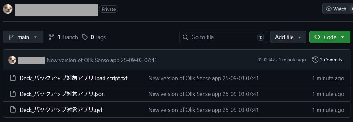Click the tag icon beside 0 Tags
353x122 pixels.
pyautogui.click(x=85, y=37)
